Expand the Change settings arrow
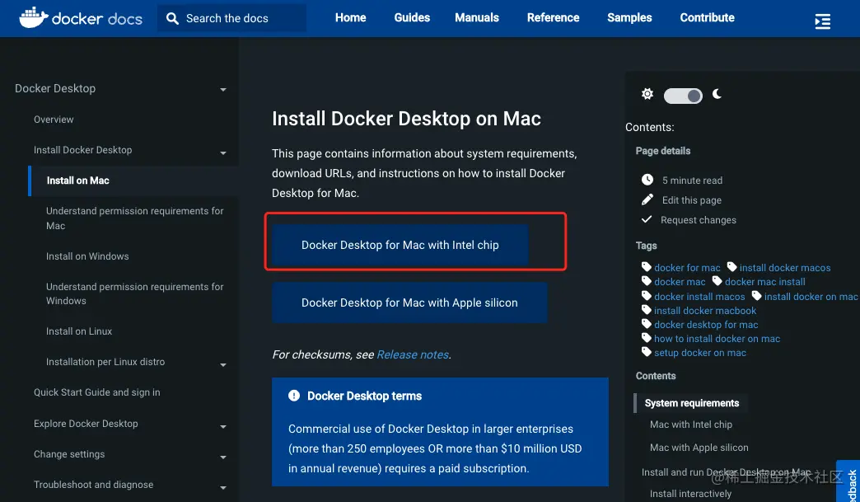Image resolution: width=860 pixels, height=502 pixels. tap(223, 457)
